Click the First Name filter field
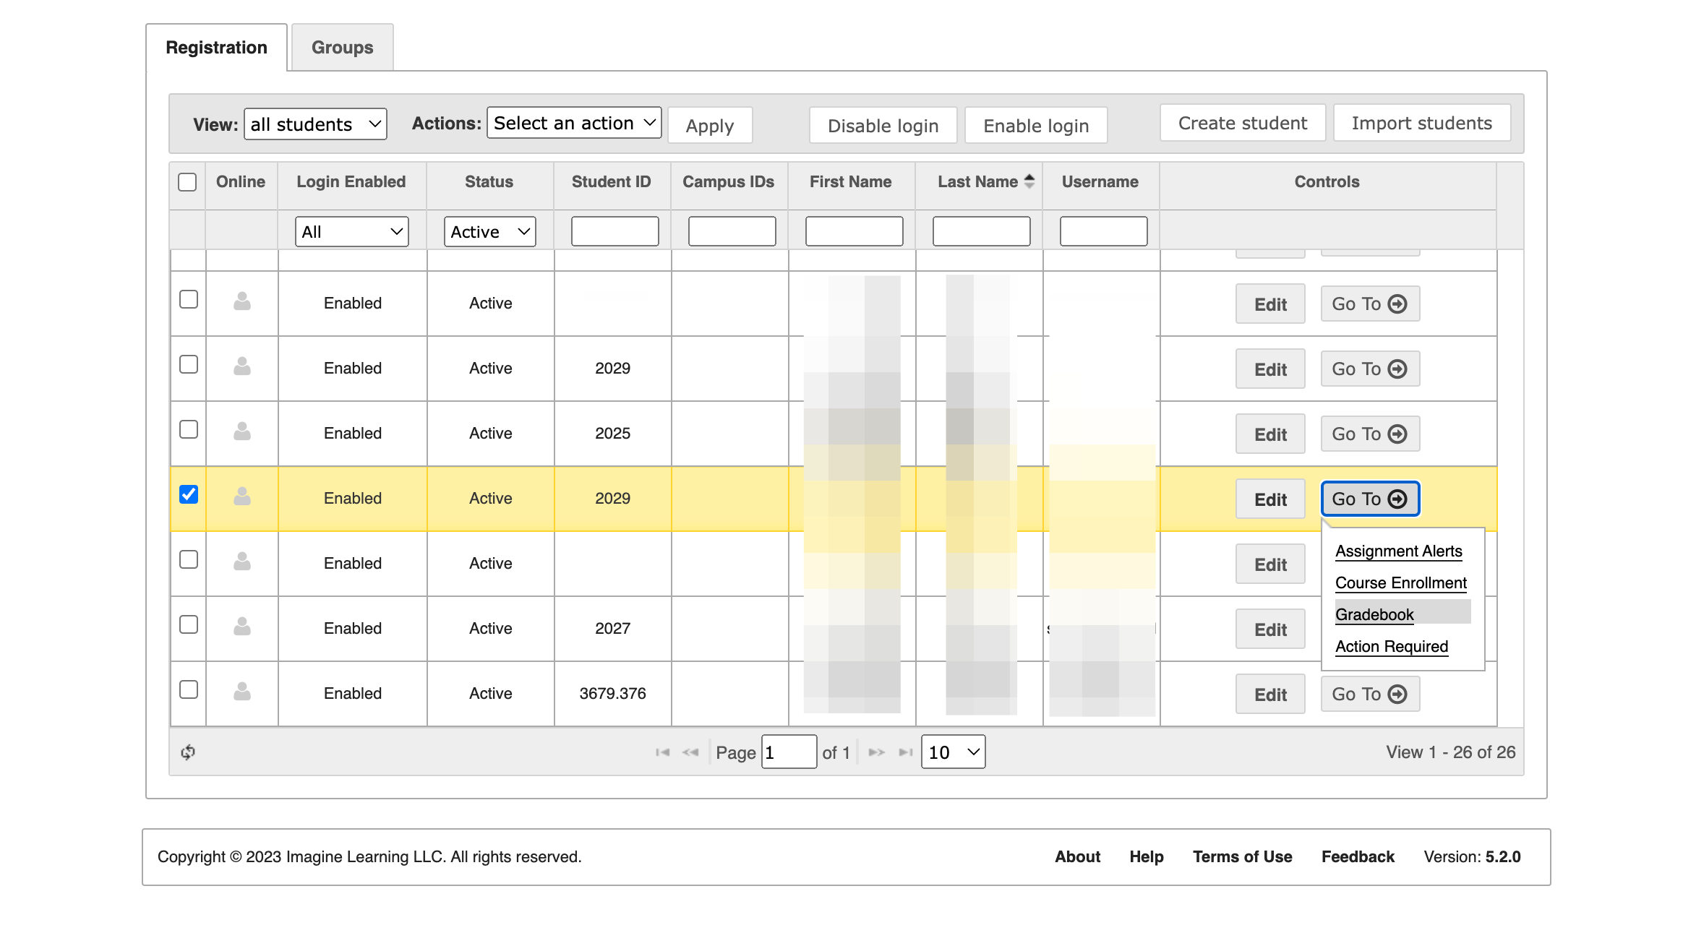1683x946 pixels. [x=854, y=231]
